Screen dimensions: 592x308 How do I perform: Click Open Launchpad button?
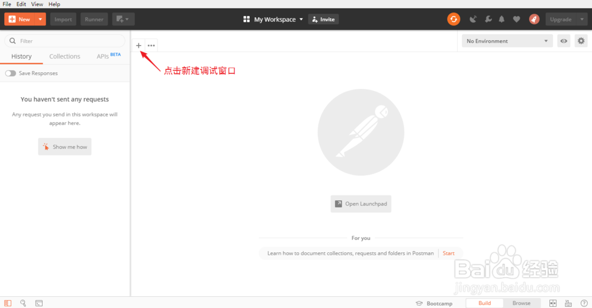click(361, 204)
